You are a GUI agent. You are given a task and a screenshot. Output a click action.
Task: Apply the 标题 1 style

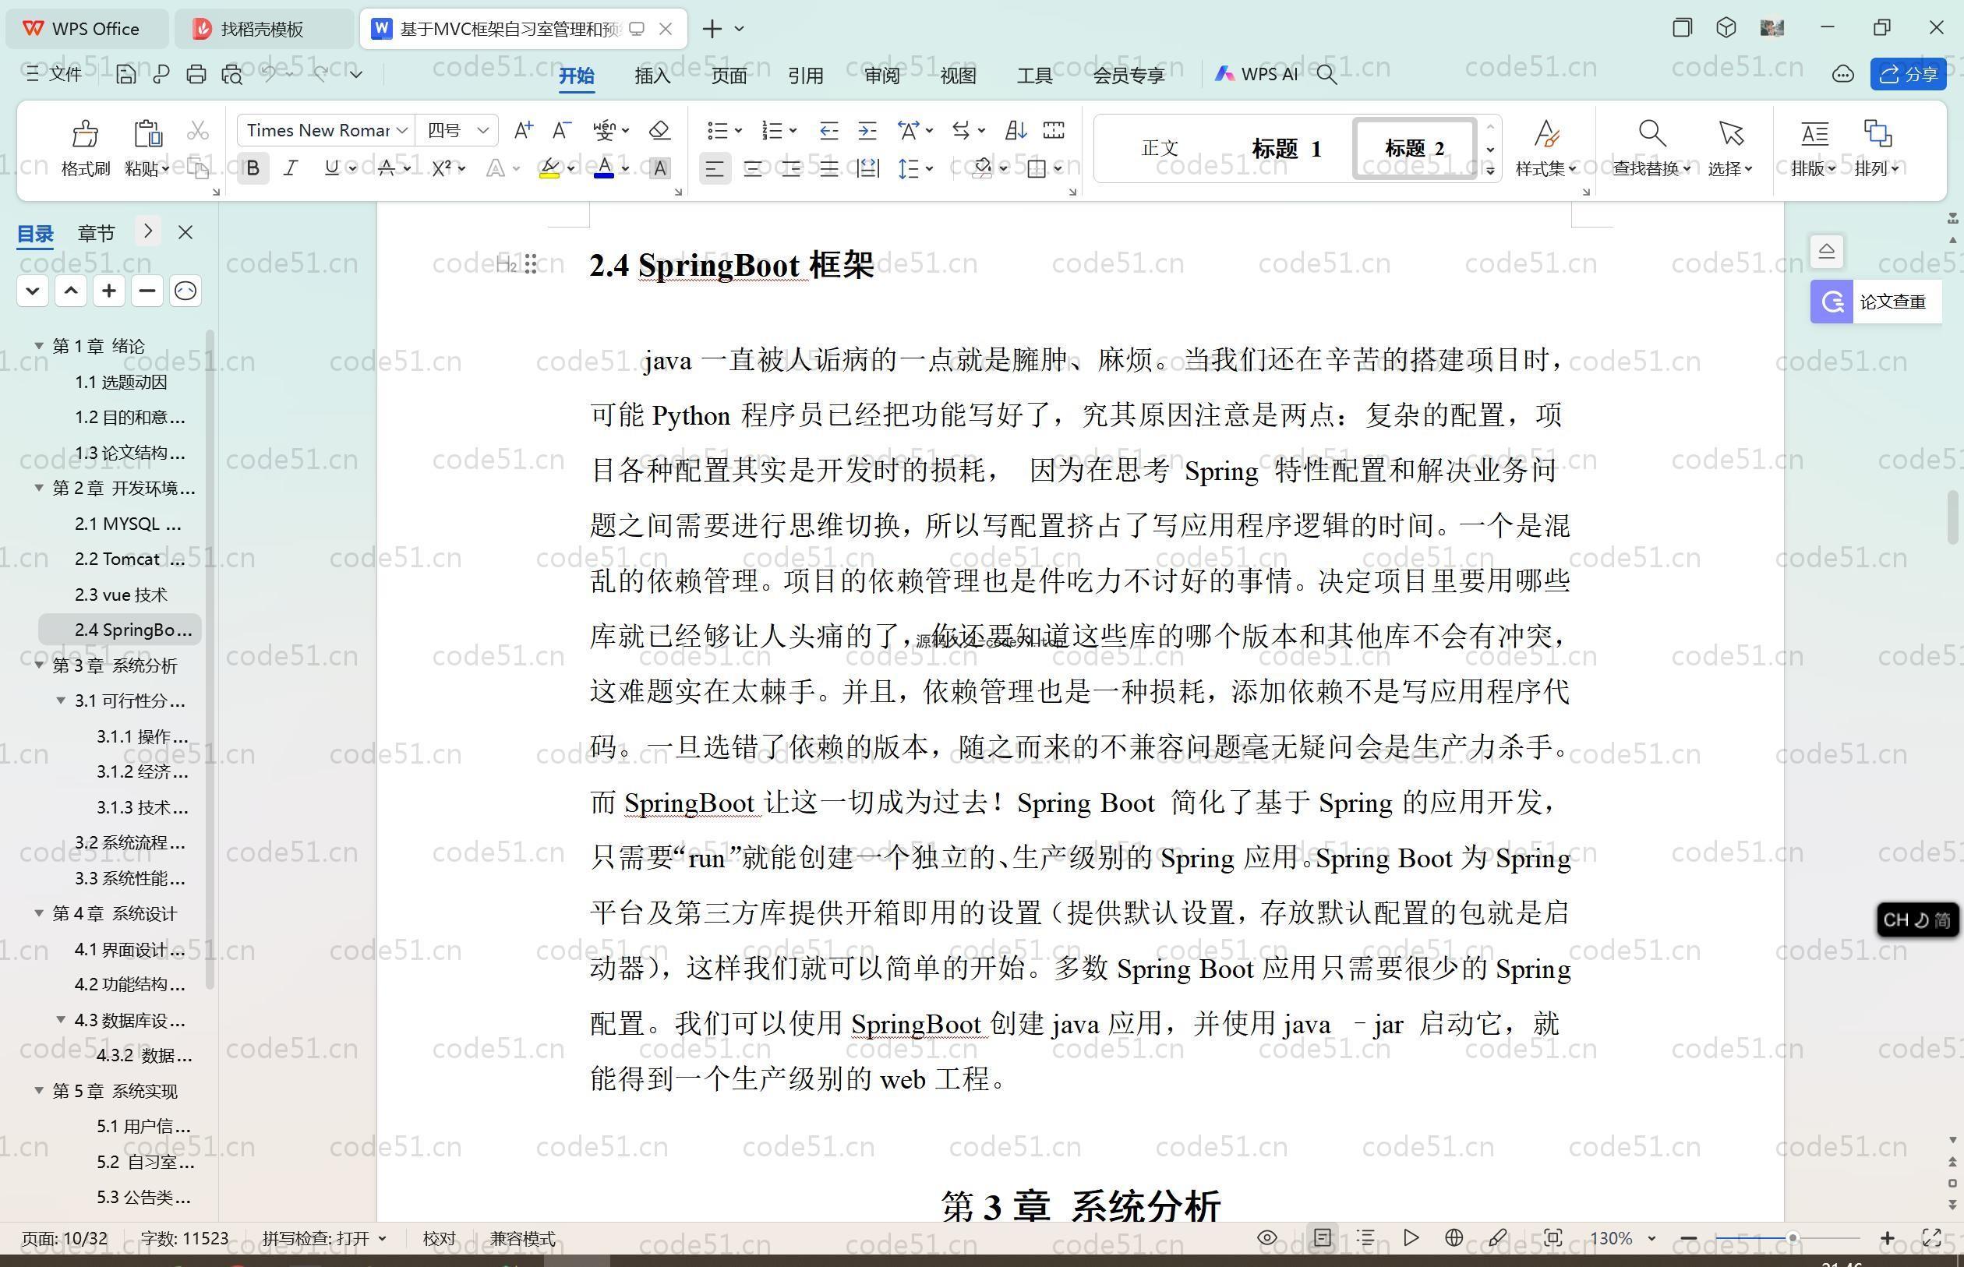tap(1287, 149)
